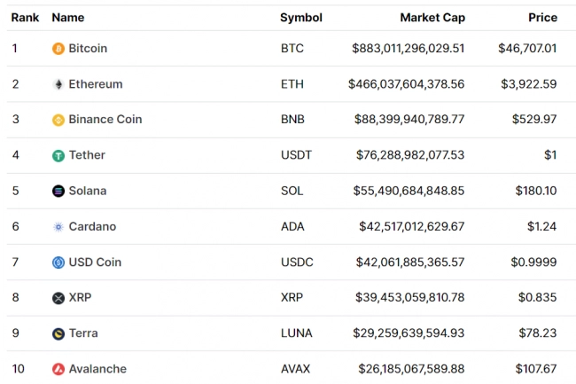This screenshot has width=576, height=384.
Task: Open the Bitcoin name link
Action: (x=88, y=49)
